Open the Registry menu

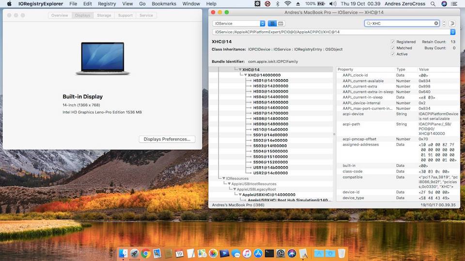coord(107,3)
